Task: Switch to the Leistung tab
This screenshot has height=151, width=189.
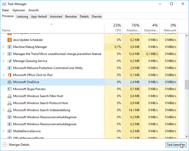Action: point(22,17)
